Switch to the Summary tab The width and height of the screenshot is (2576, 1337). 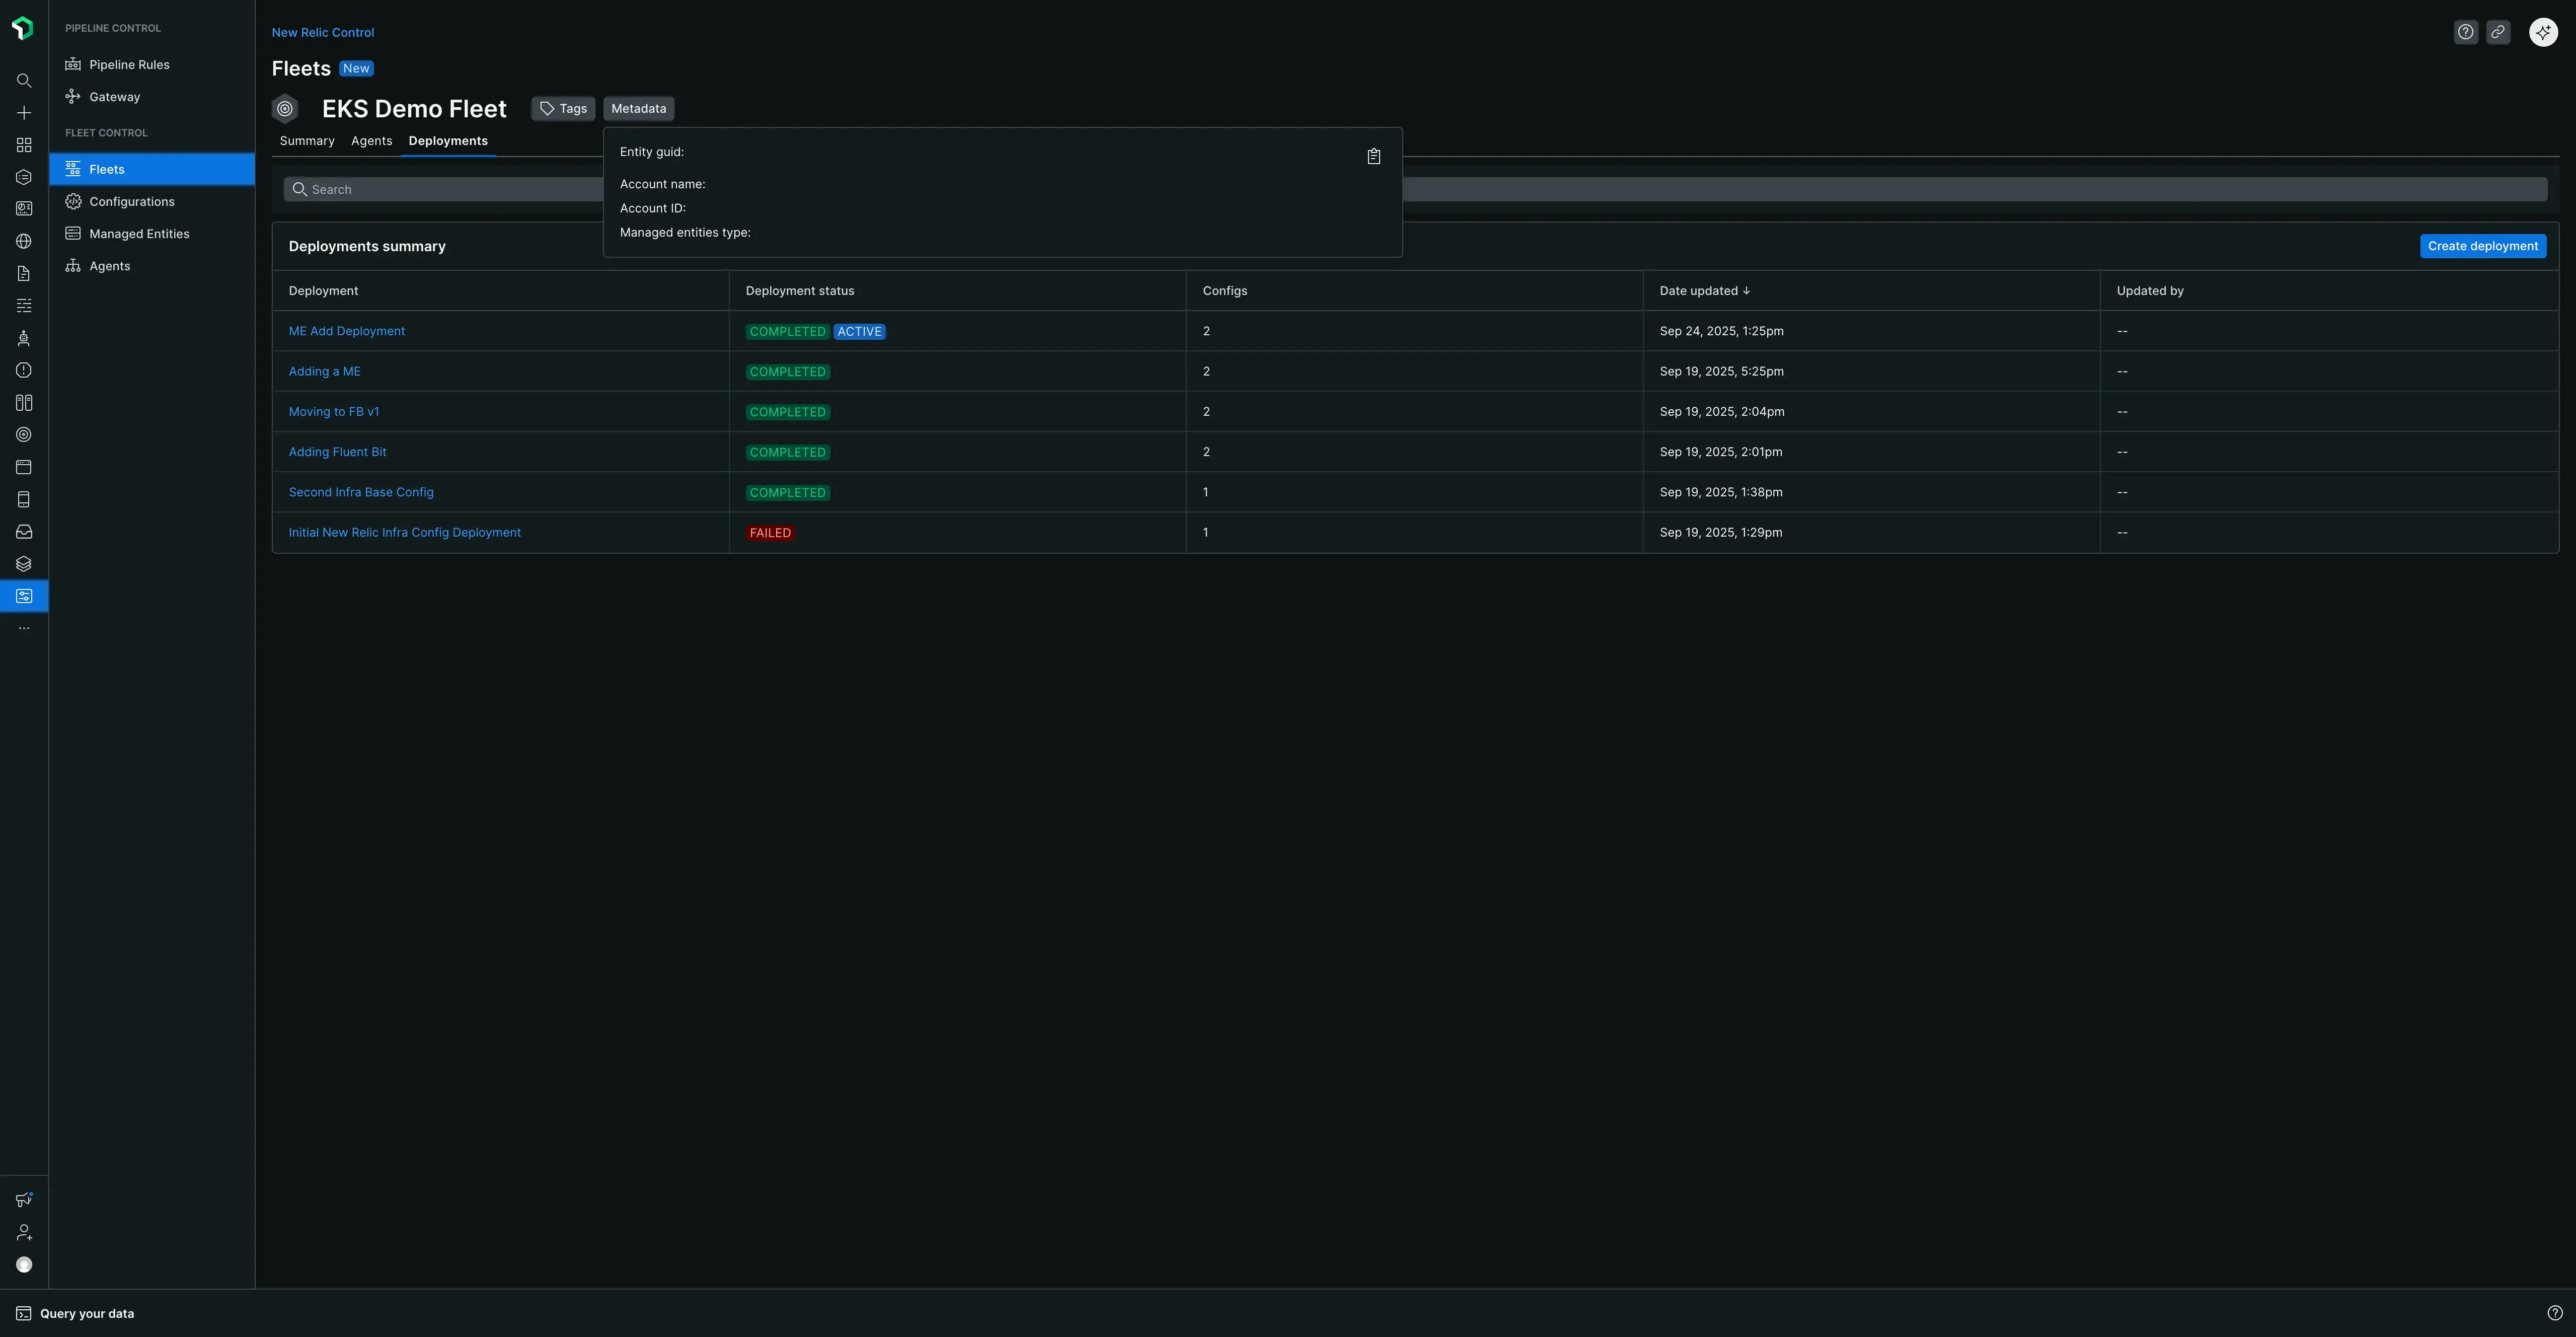(x=307, y=141)
